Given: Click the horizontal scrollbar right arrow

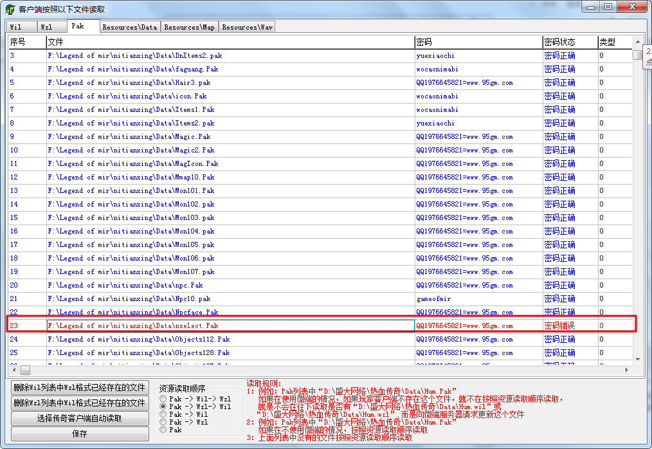Looking at the screenshot, I should point(627,371).
